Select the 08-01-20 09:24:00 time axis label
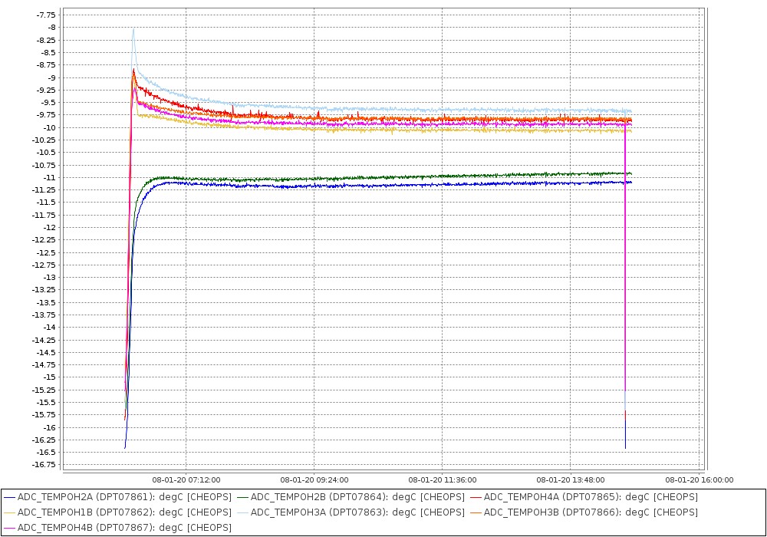767x537 pixels. click(x=314, y=480)
